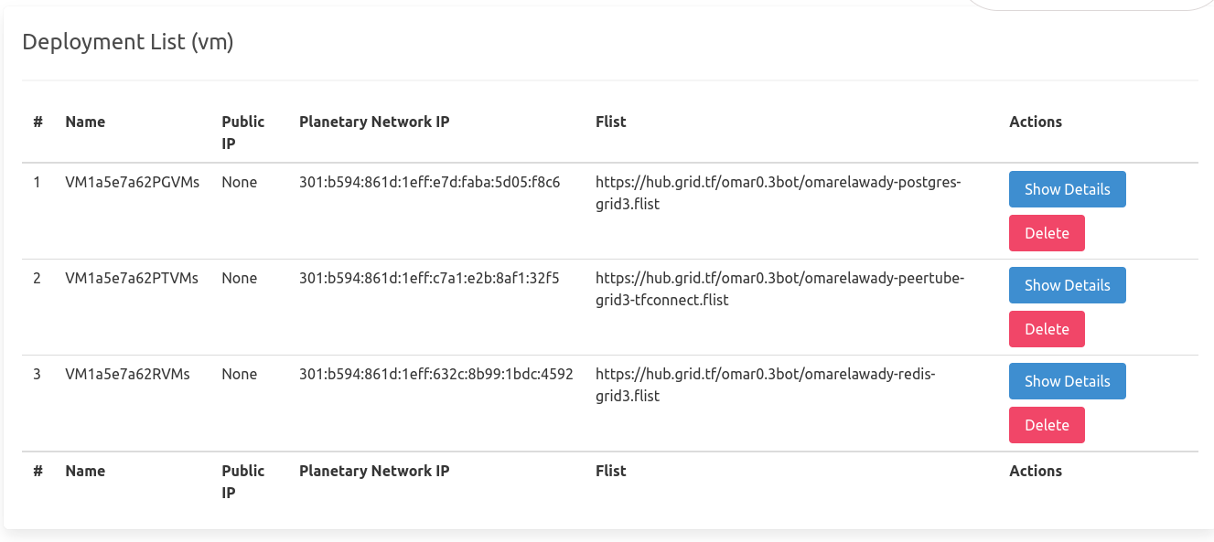This screenshot has height=542, width=1214.
Task: Click Show Details for VM1a5e7a62PTVMs
Action: pyautogui.click(x=1067, y=285)
